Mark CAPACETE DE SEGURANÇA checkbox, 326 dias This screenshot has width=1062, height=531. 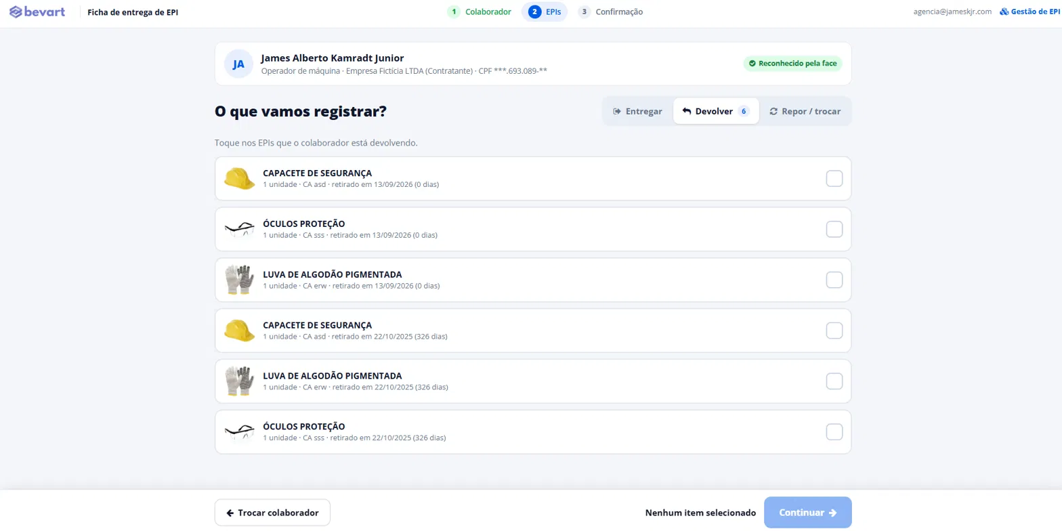tap(834, 331)
